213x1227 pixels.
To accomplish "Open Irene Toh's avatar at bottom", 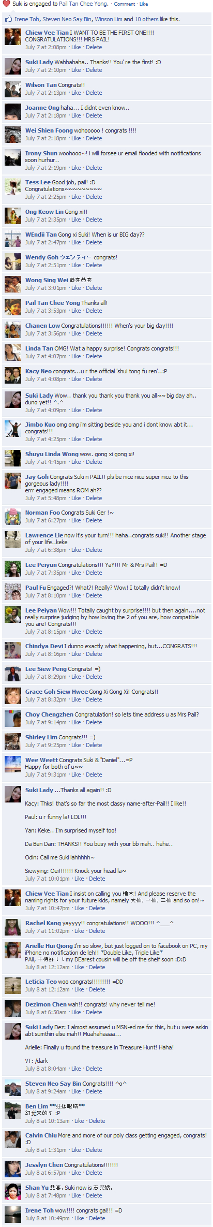I will click(13, 1215).
